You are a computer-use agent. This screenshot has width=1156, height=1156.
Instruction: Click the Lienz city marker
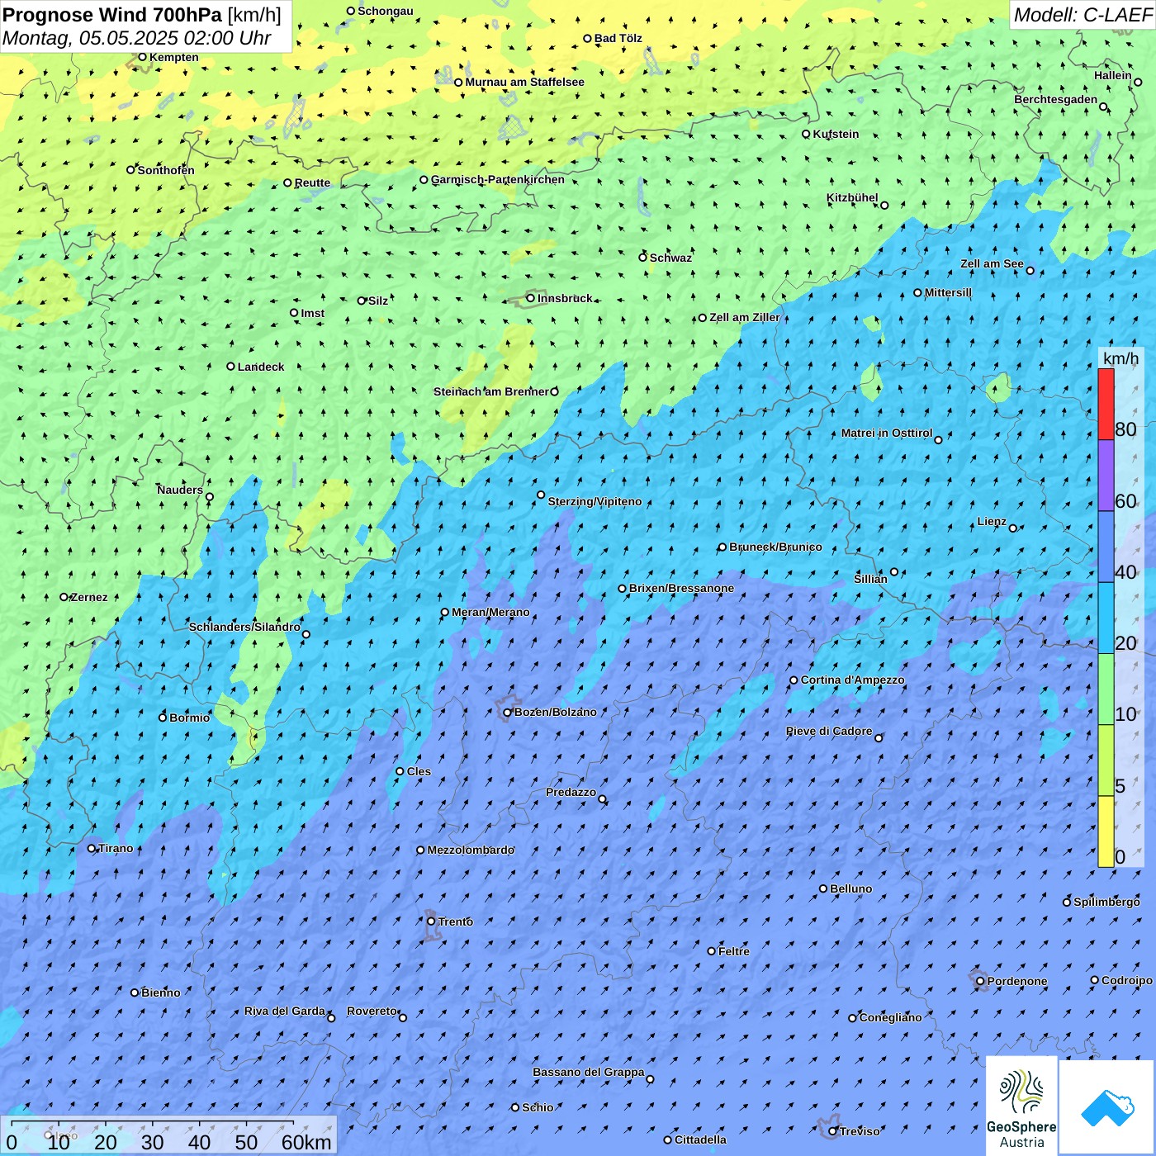tap(1013, 528)
